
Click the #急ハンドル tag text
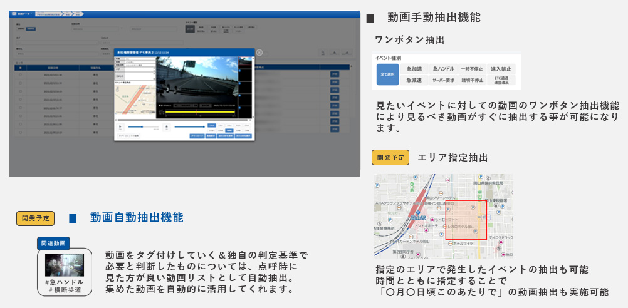[x=65, y=282]
